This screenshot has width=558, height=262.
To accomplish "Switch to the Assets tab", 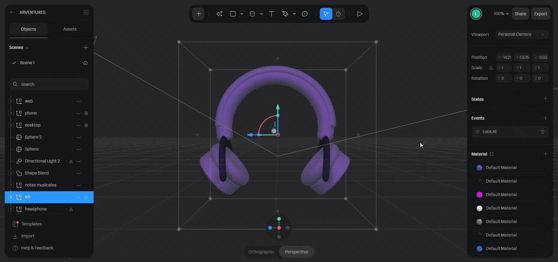I will (x=70, y=29).
